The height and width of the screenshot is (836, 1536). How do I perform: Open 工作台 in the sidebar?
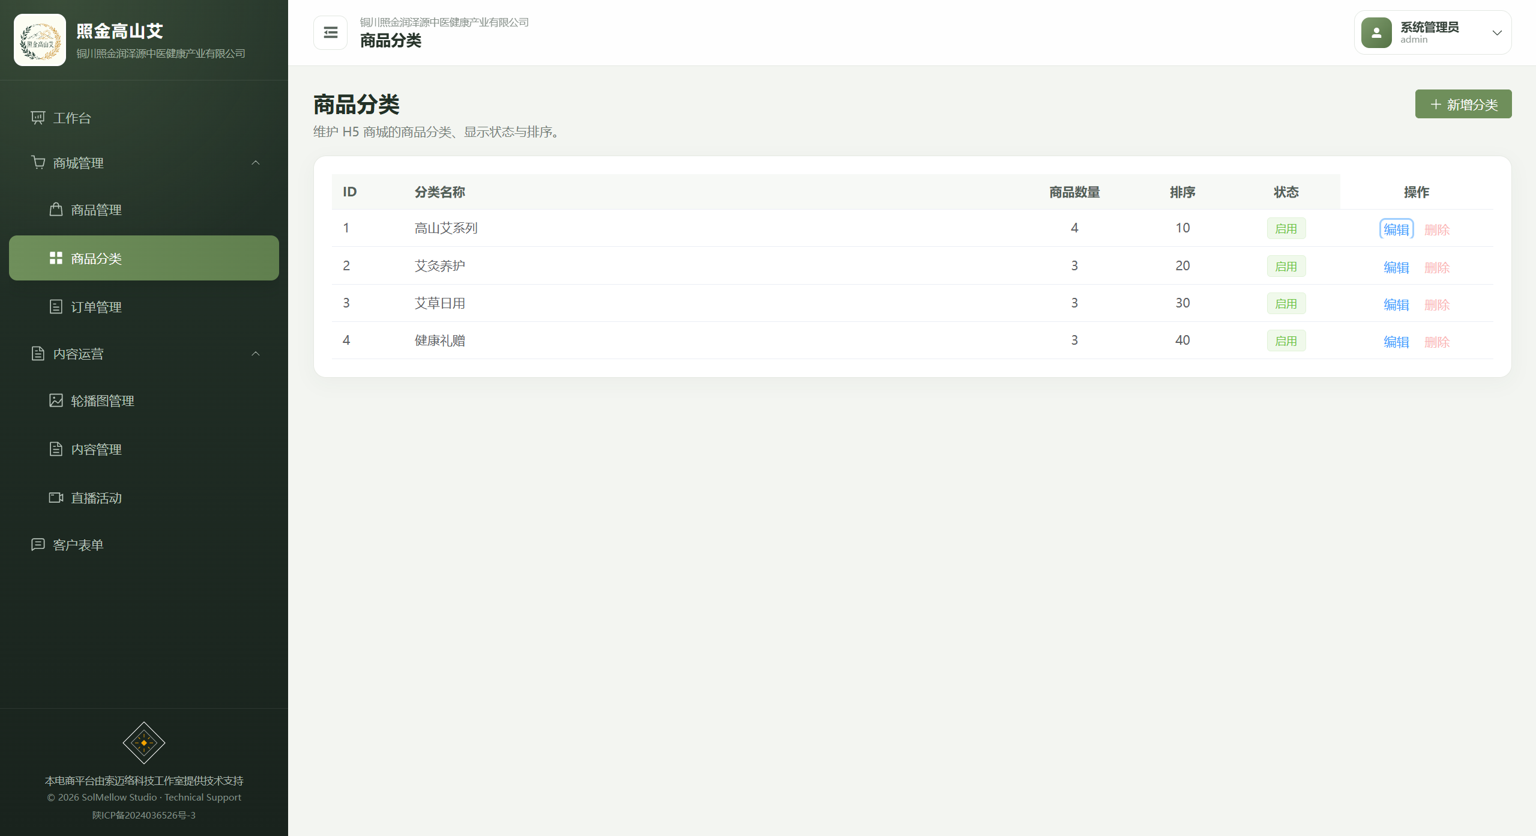click(x=144, y=118)
